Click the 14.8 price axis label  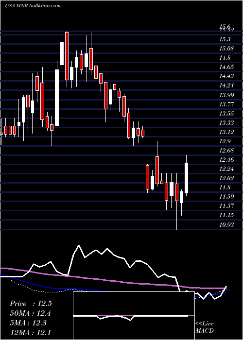click(x=225, y=58)
